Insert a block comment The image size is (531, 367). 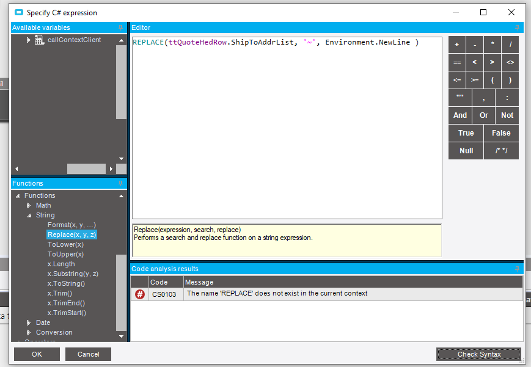(x=501, y=151)
